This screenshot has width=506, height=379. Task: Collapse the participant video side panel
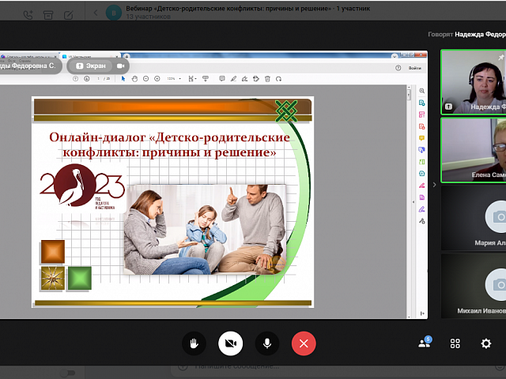(433, 184)
